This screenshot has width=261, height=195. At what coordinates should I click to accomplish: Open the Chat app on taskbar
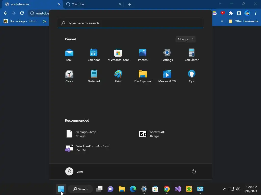click(111, 189)
